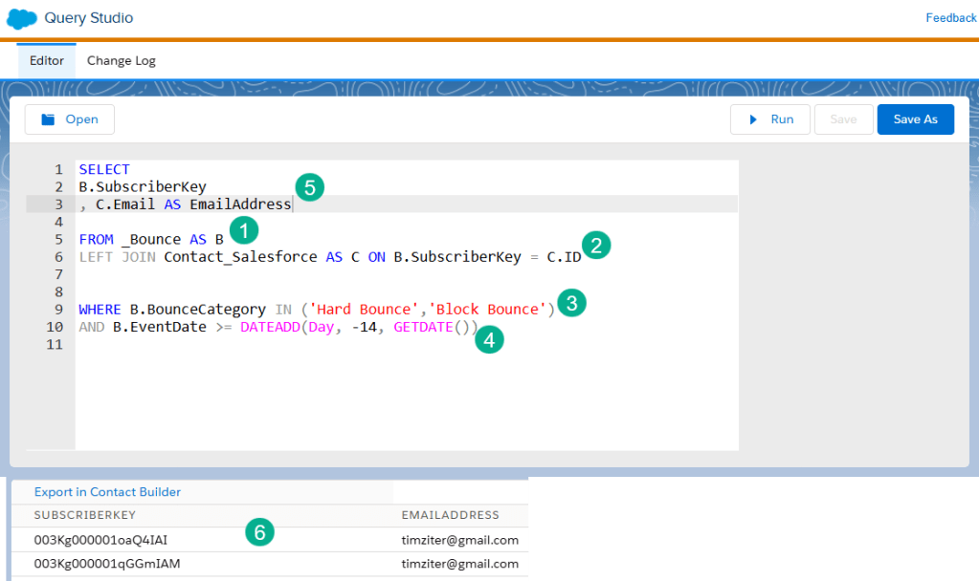The image size is (979, 581).
Task: Open the Feedback link
Action: point(950,18)
